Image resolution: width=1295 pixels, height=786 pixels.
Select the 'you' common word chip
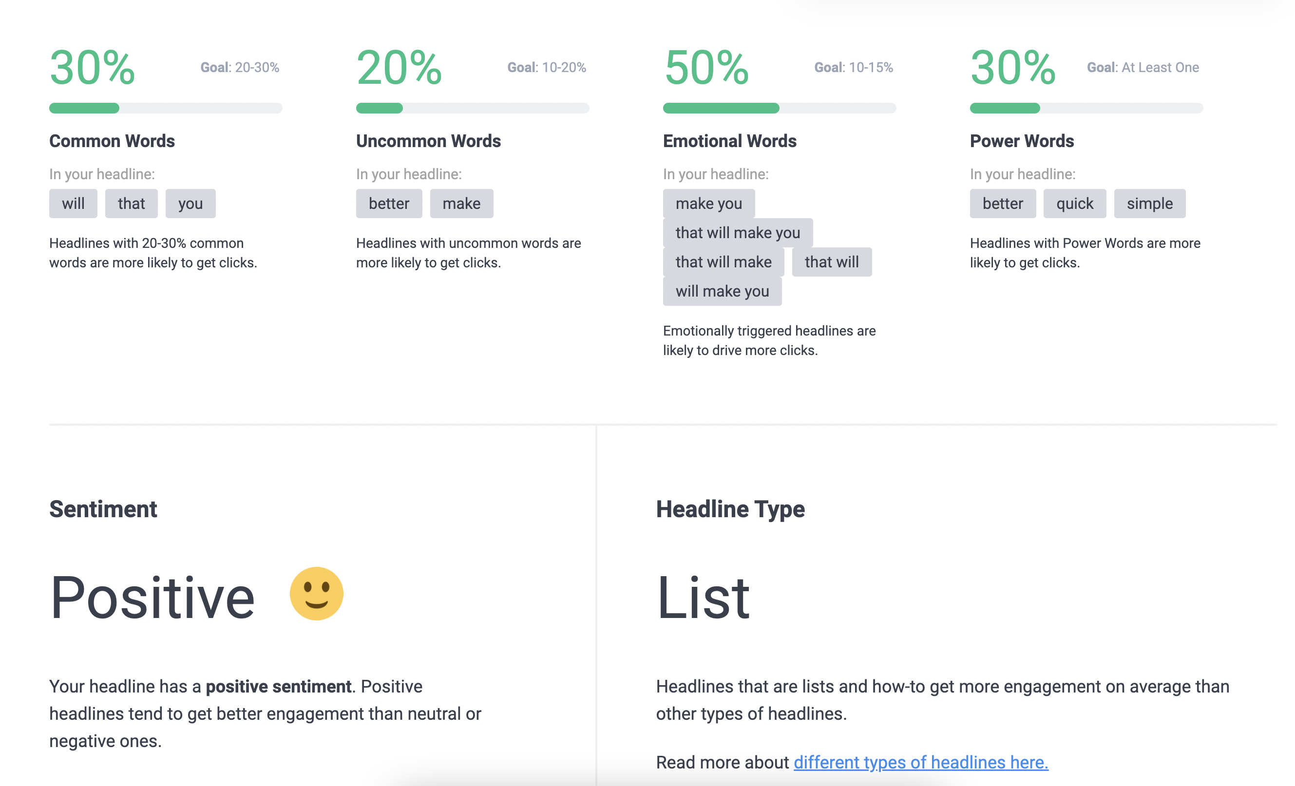190,204
